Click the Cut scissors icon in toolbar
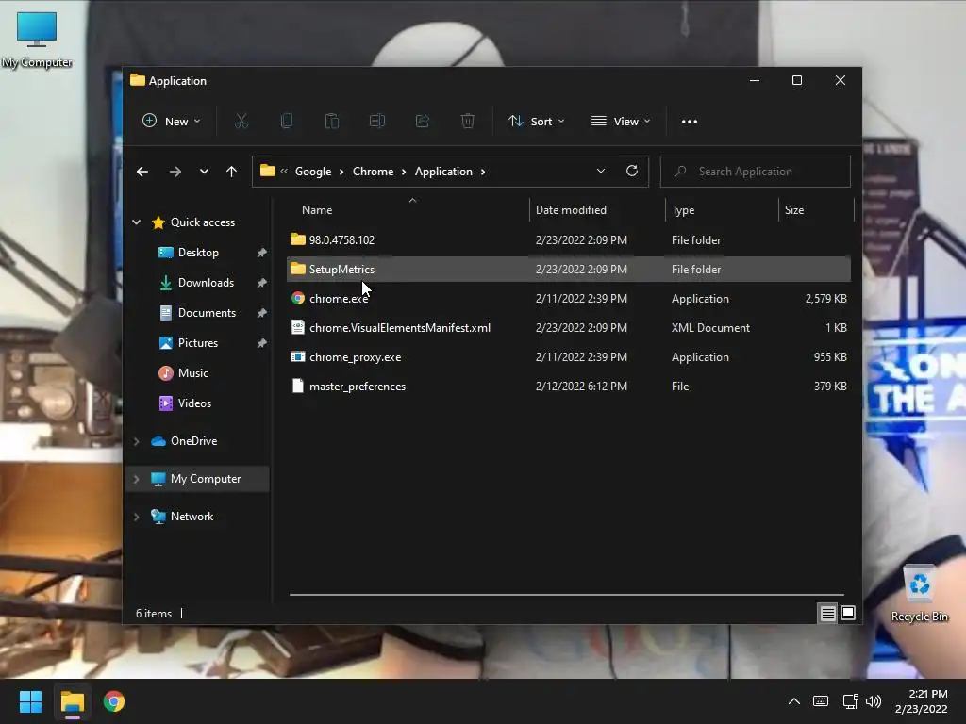Image resolution: width=966 pixels, height=724 pixels. pos(241,121)
